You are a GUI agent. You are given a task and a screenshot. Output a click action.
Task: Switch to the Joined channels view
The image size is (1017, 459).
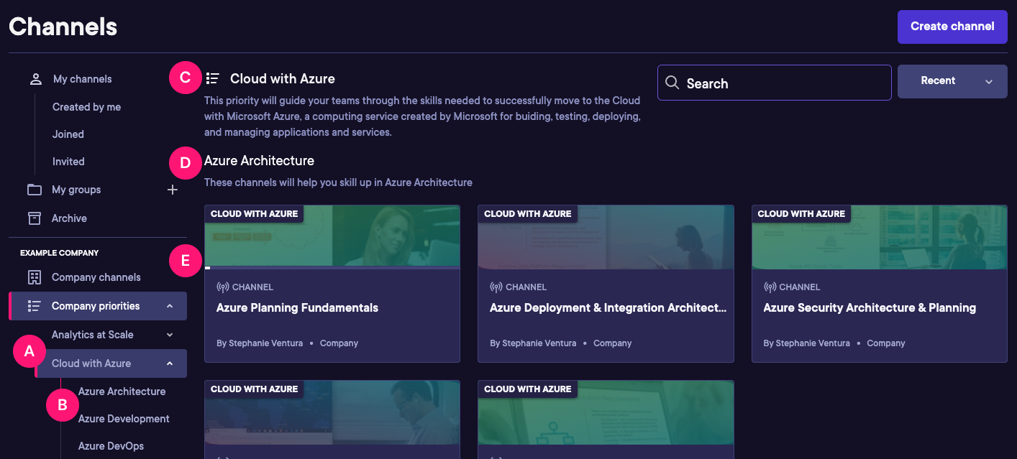click(68, 134)
